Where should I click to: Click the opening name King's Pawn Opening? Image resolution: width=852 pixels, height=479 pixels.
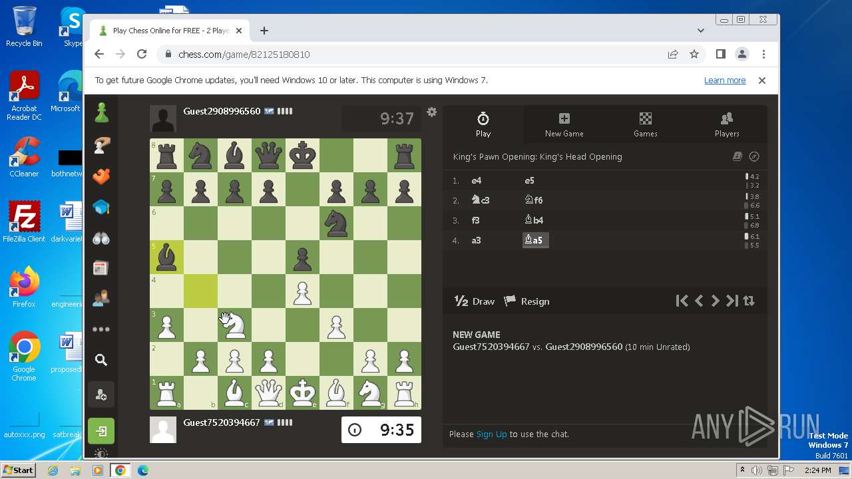(x=537, y=157)
